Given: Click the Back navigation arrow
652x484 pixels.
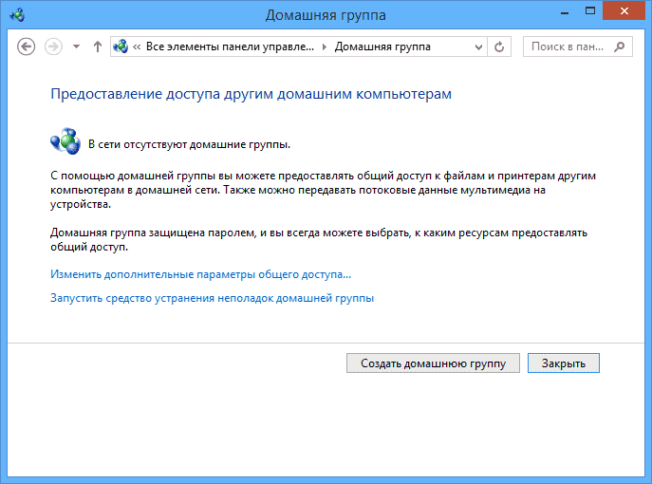Looking at the screenshot, I should coord(26,47).
